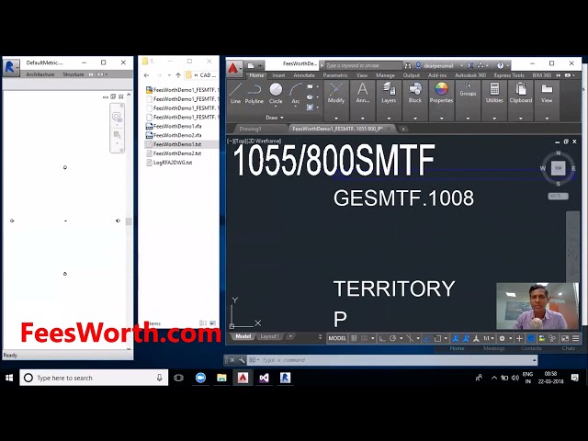
Task: Open the Express Tools ribbon tab
Action: click(509, 75)
